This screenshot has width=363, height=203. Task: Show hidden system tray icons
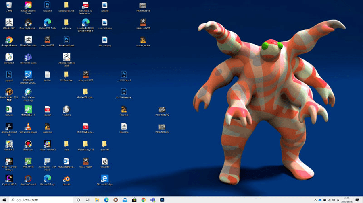[x=315, y=200]
